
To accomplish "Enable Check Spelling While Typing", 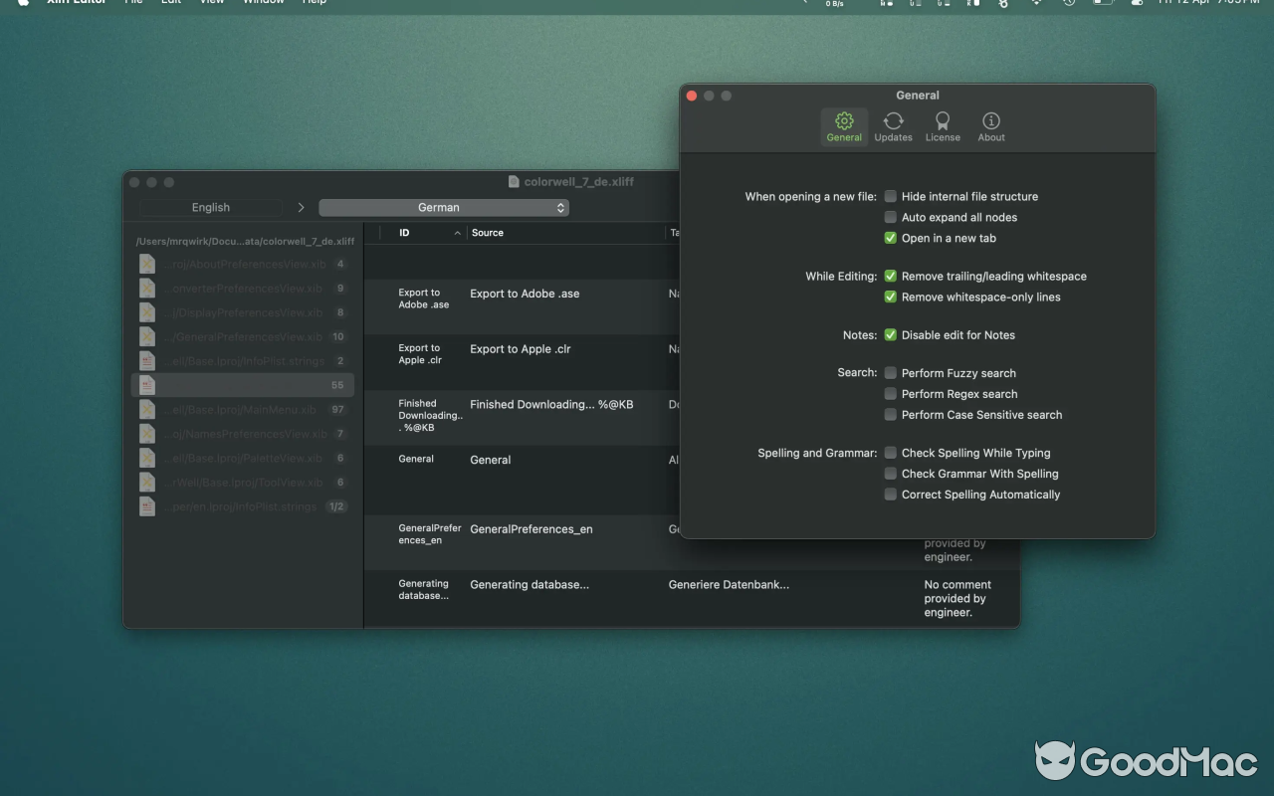I will click(x=889, y=452).
